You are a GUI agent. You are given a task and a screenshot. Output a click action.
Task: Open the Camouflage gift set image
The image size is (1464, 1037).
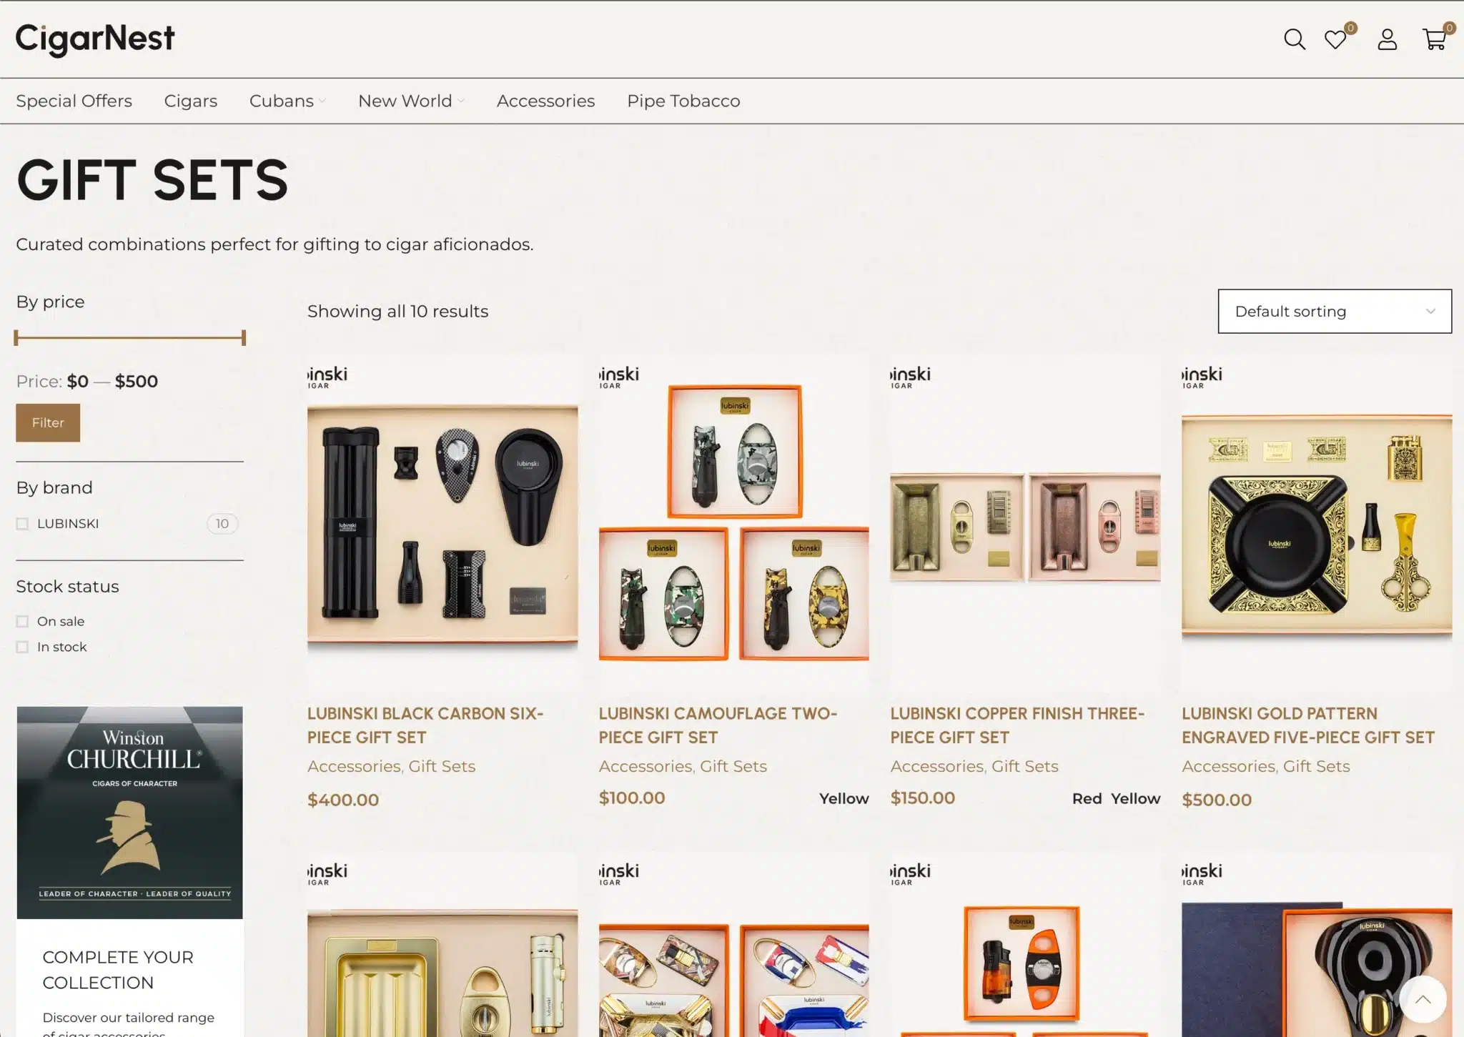pos(734,524)
